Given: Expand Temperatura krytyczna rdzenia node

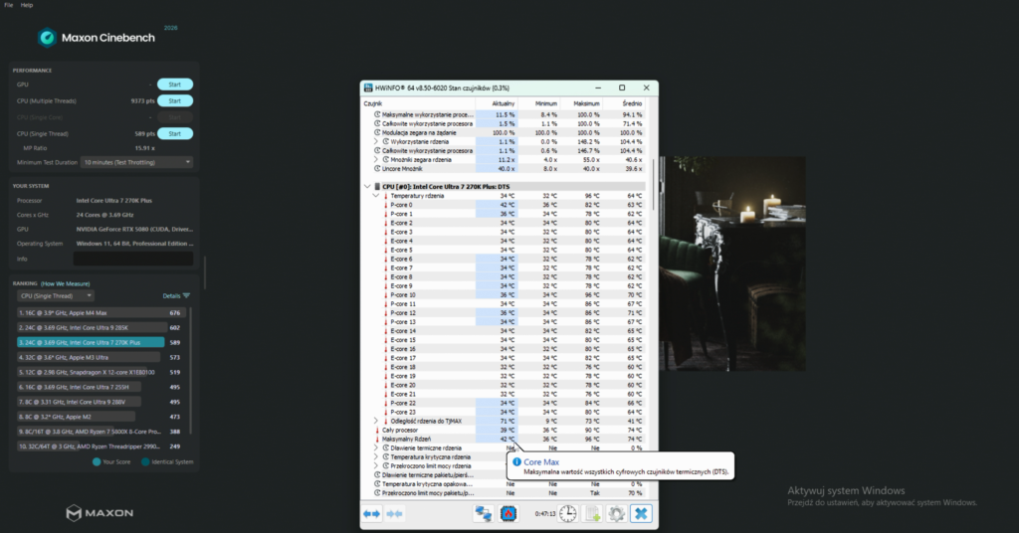Looking at the screenshot, I should coord(375,457).
